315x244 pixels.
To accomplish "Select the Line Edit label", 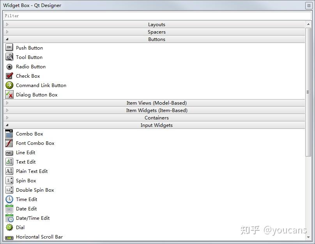I will point(25,153).
